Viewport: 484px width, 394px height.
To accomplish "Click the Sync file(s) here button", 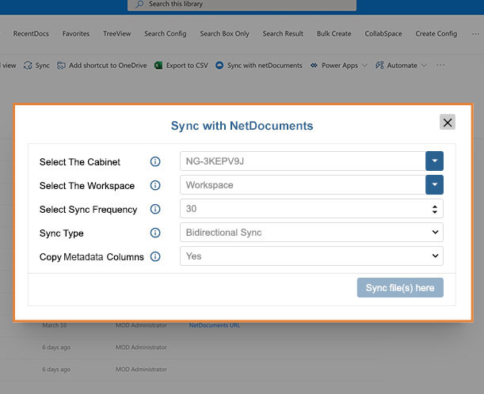I will pos(400,288).
